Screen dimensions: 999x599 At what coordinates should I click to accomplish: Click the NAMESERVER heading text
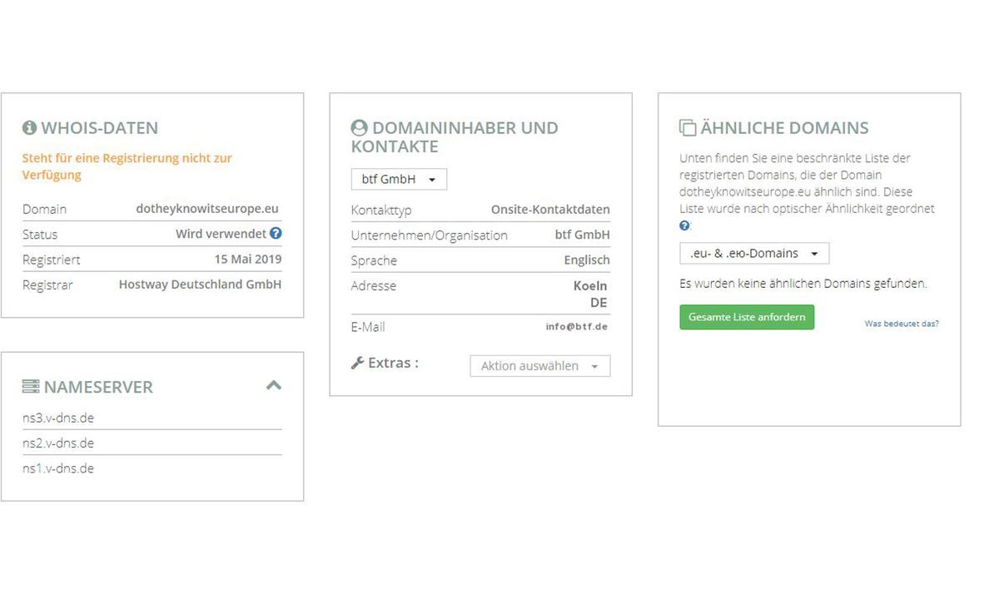coord(98,387)
